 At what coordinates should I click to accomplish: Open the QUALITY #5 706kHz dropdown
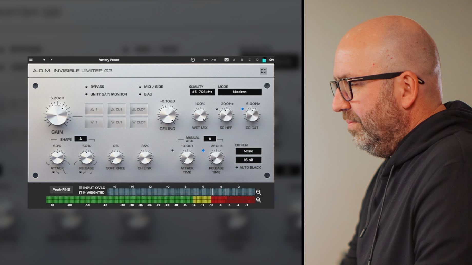point(202,92)
